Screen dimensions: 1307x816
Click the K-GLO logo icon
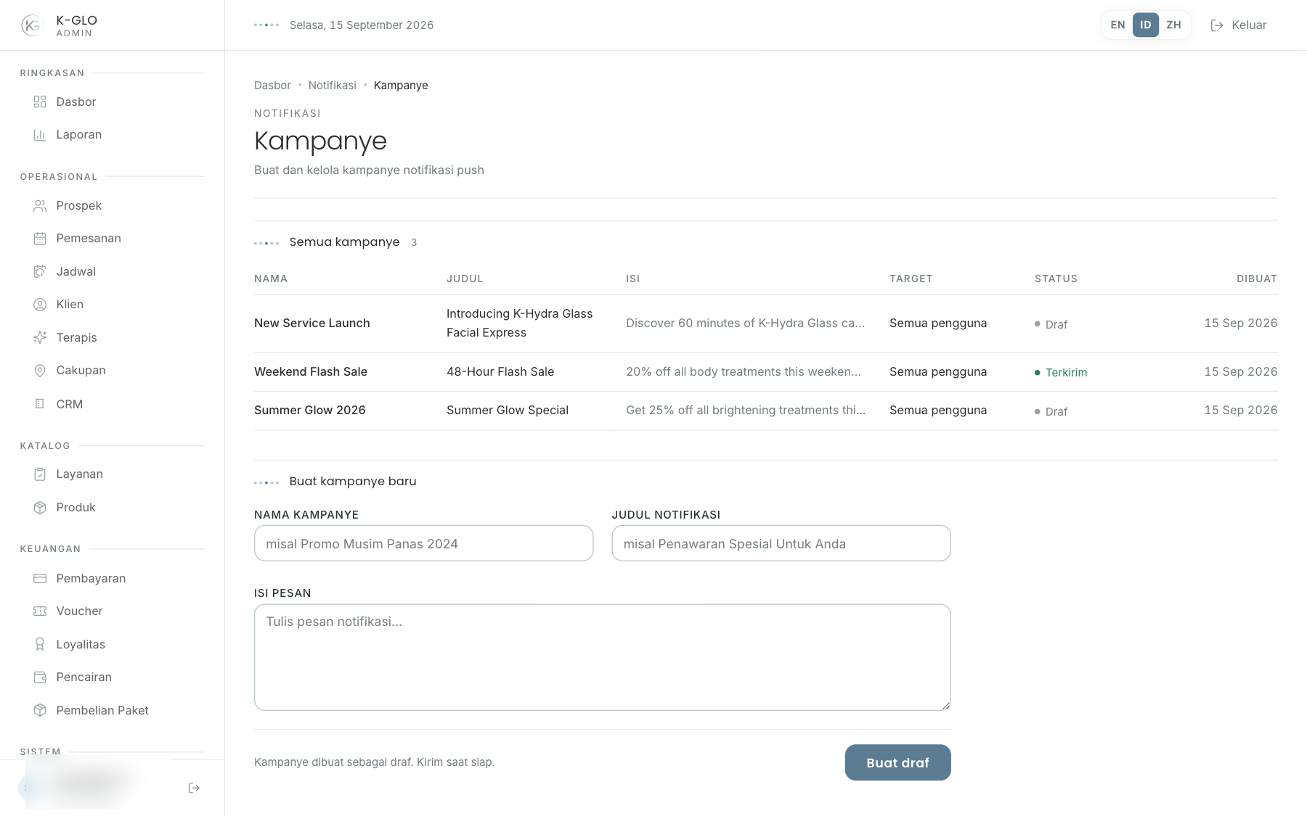pyautogui.click(x=32, y=25)
